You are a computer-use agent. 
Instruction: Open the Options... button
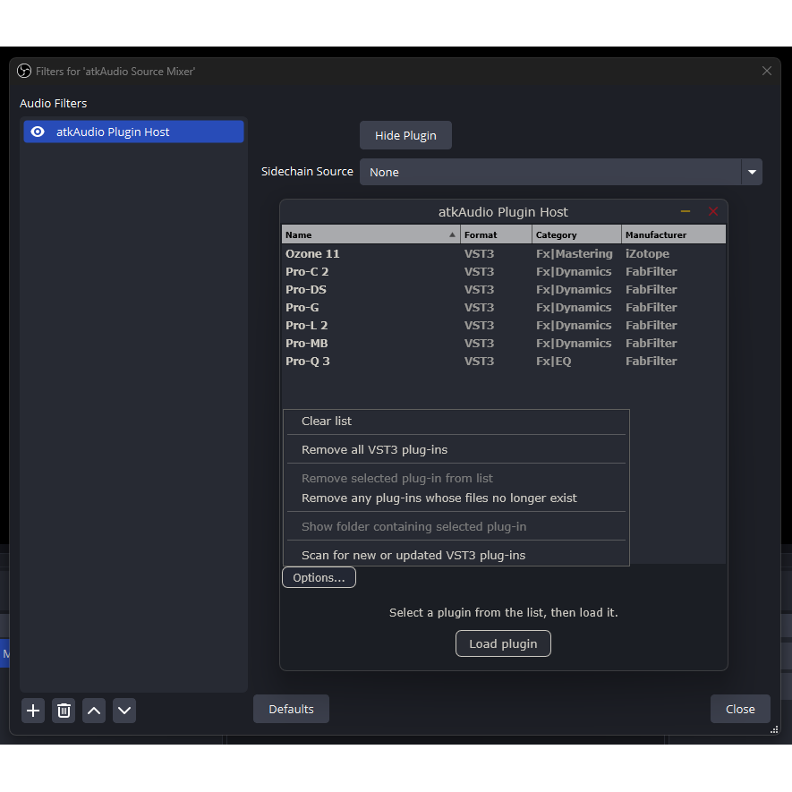[x=319, y=577]
